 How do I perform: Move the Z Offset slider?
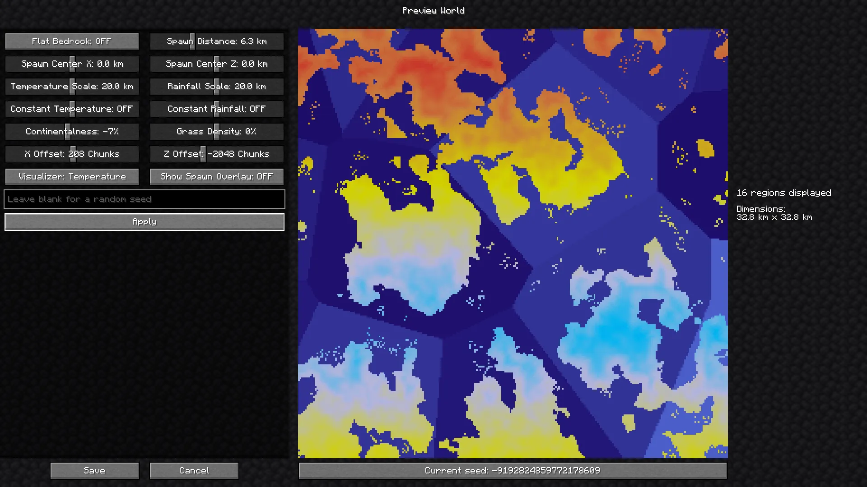216,154
